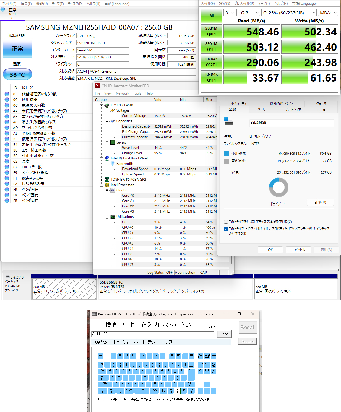Click the drive icon in properties dialog
This screenshot has height=412, width=341.
(x=228, y=121)
